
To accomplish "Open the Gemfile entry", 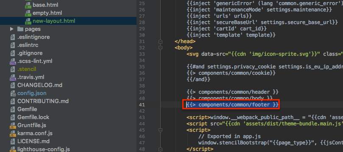I will click(27, 109).
